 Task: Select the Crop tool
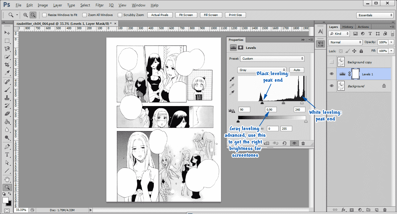[7, 65]
